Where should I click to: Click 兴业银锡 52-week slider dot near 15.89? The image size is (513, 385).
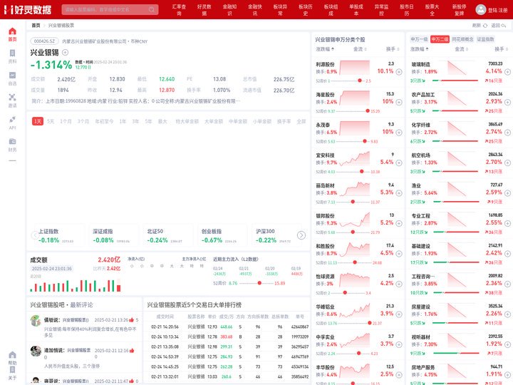tap(259, 283)
